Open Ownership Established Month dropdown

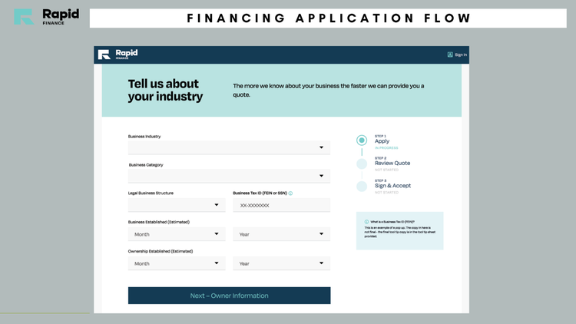(x=177, y=263)
